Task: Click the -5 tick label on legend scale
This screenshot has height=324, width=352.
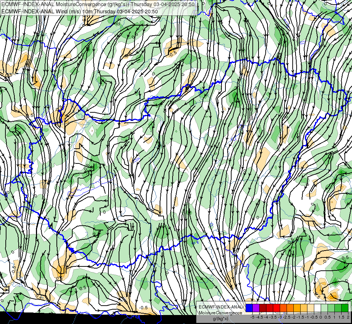Action: 252,317
